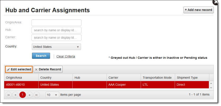Focus the Origin/Area input field

pyautogui.click(x=56, y=23)
